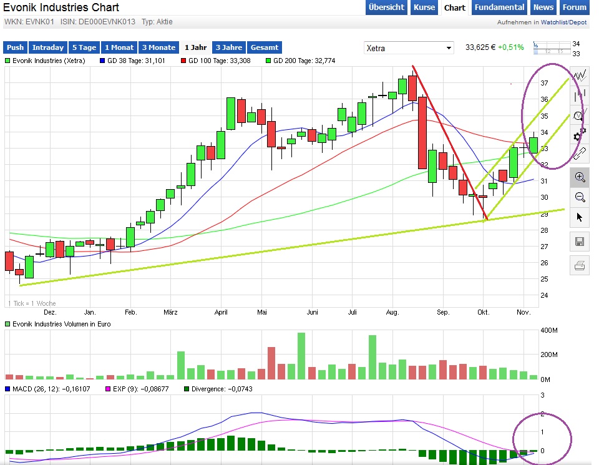Screen dimensions: 599x465
Task: Click Watchlist/Depot link
Action: (x=564, y=22)
